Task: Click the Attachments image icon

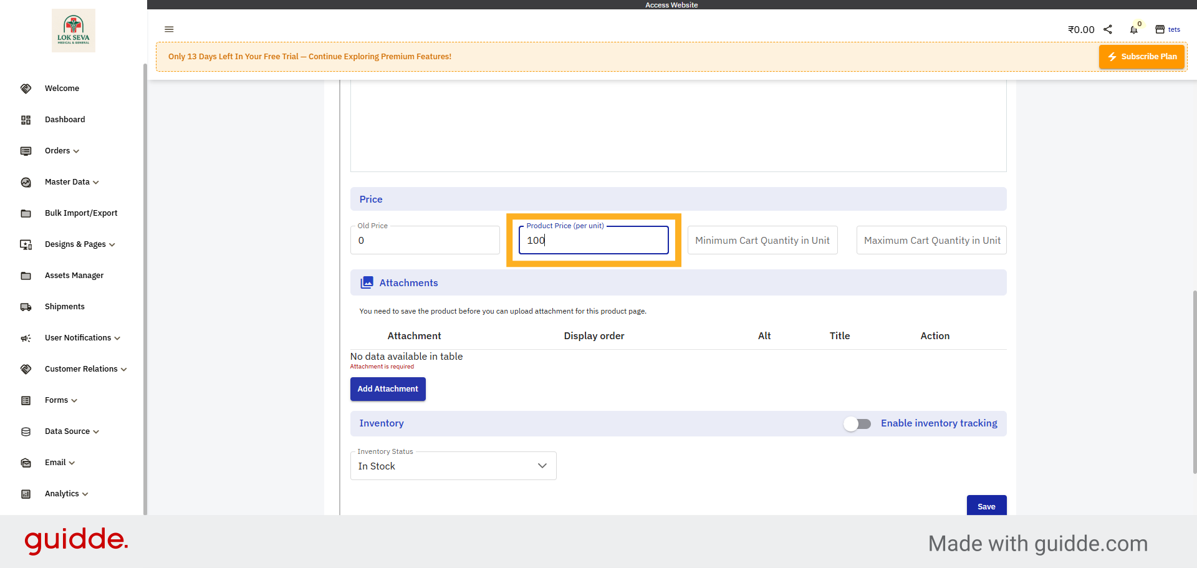Action: (367, 283)
